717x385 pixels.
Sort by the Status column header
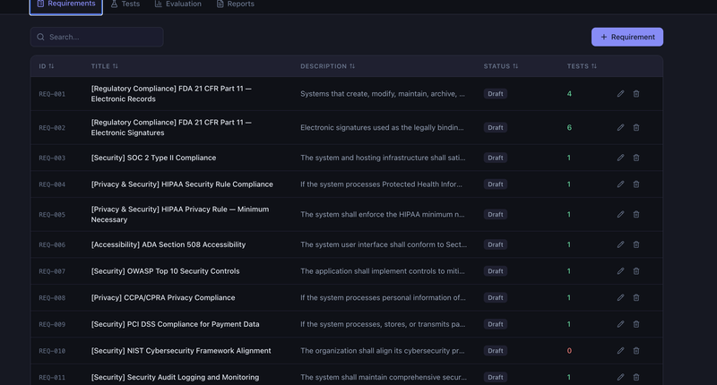(500, 66)
